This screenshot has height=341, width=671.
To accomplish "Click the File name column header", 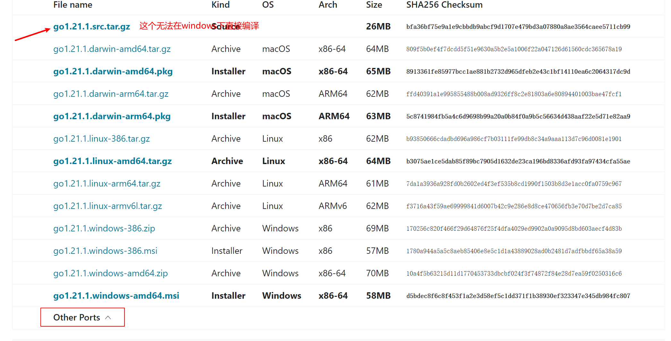I will [73, 5].
